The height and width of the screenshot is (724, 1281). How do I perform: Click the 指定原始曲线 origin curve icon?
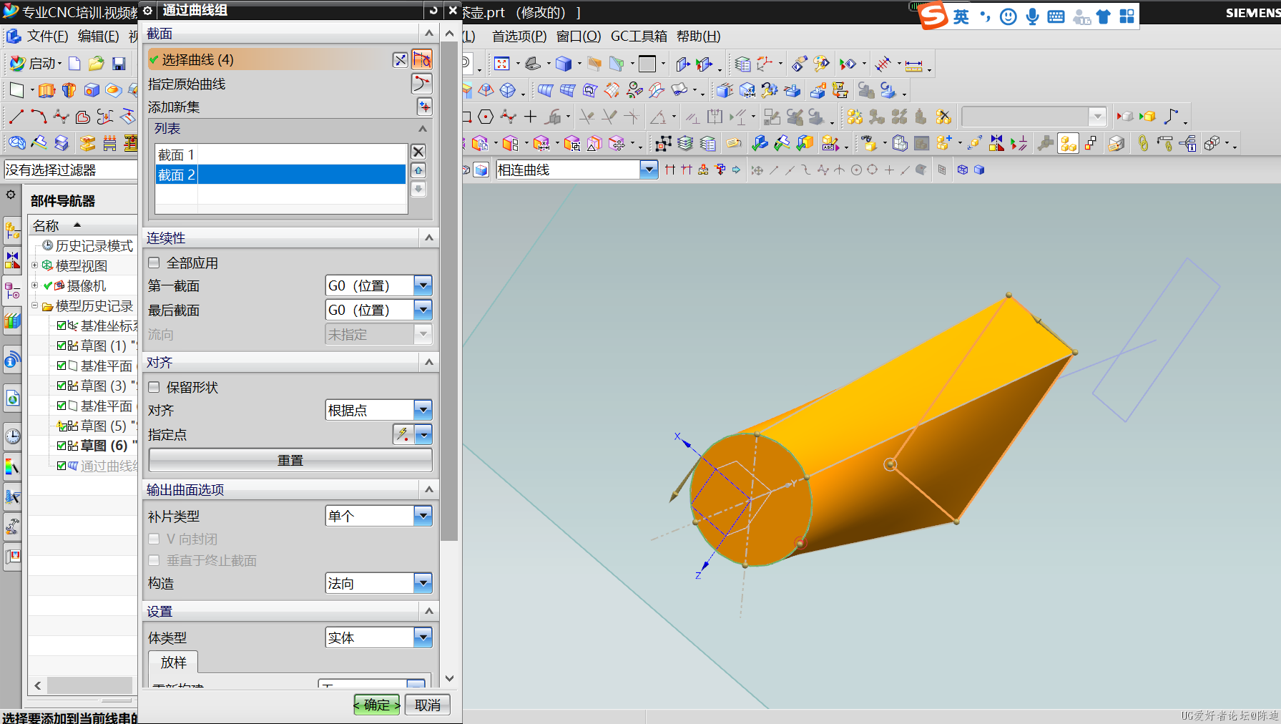422,84
